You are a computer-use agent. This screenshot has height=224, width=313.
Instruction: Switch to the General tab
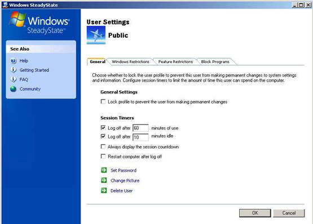(x=98, y=61)
